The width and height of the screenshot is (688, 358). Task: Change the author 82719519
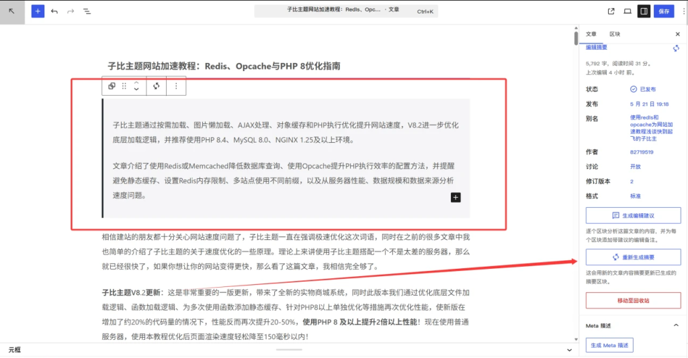click(642, 152)
